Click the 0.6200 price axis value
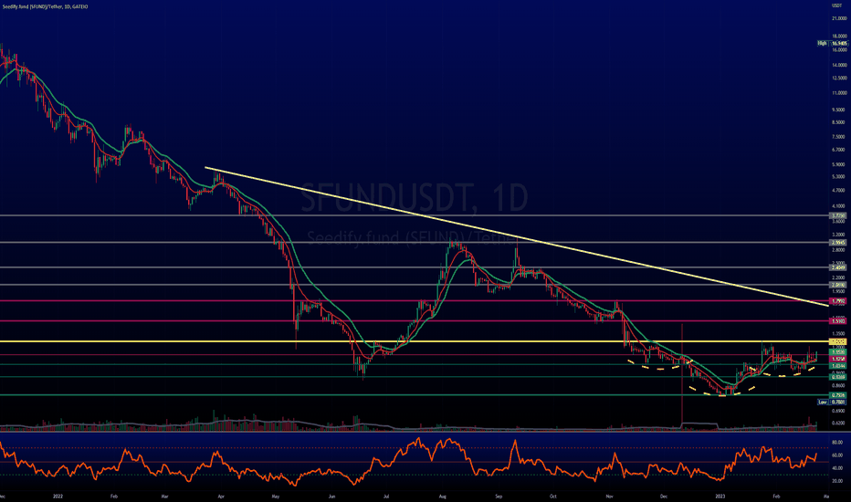The image size is (851, 502). [x=838, y=423]
